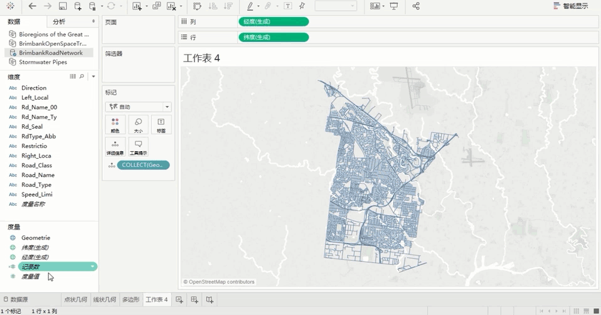Click the share icon in toolbar

[416, 6]
